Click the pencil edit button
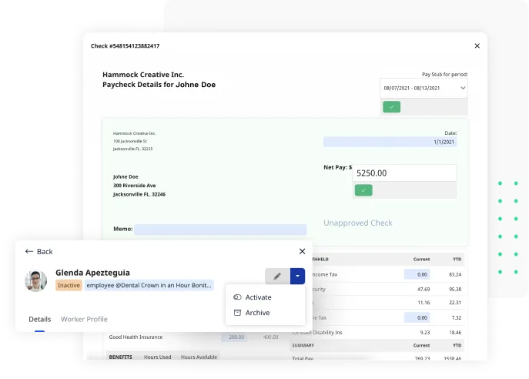The image size is (529, 379). (277, 276)
